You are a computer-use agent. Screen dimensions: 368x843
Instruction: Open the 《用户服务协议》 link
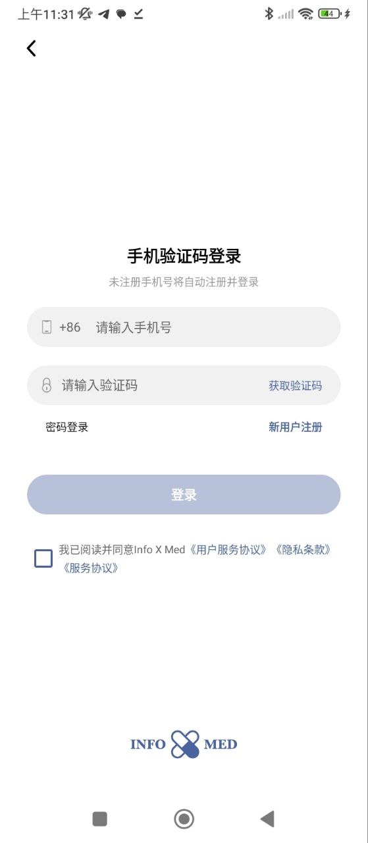coord(228,549)
